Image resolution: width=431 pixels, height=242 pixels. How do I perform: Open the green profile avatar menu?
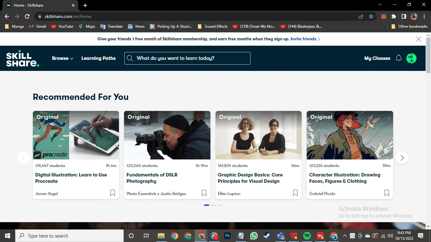411,58
